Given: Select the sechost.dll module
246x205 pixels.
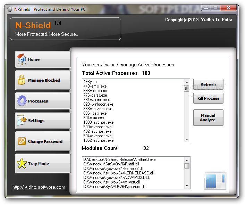Looking at the screenshot, I should (x=133, y=187).
